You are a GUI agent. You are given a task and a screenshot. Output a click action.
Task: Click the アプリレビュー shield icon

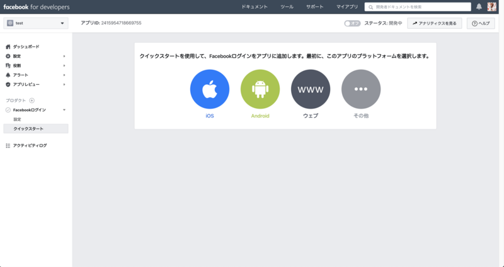8,84
